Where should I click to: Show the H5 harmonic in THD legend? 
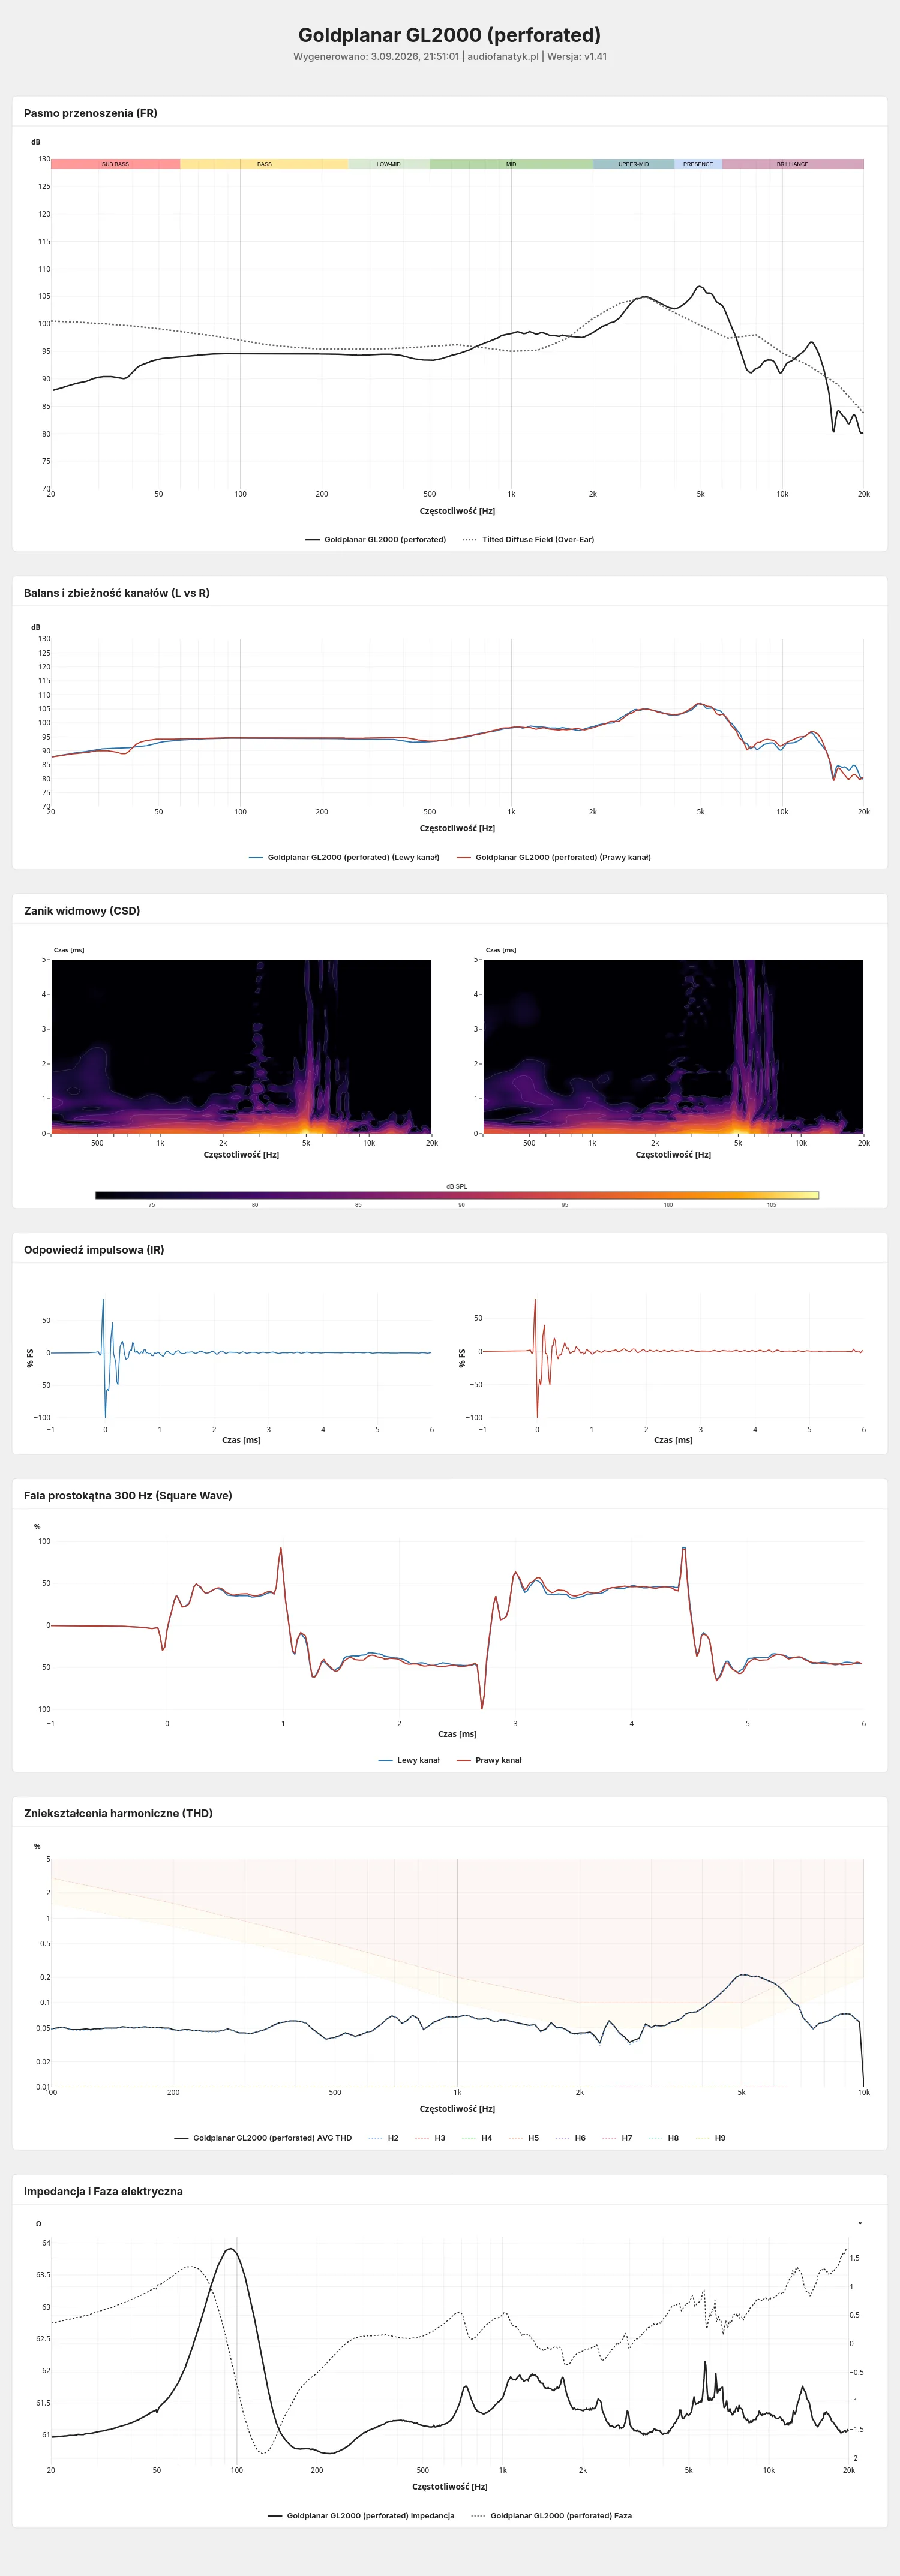524,2138
